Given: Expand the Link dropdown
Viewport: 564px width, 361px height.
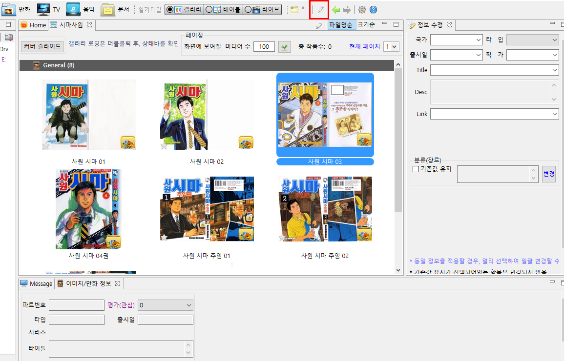Looking at the screenshot, I should 555,114.
